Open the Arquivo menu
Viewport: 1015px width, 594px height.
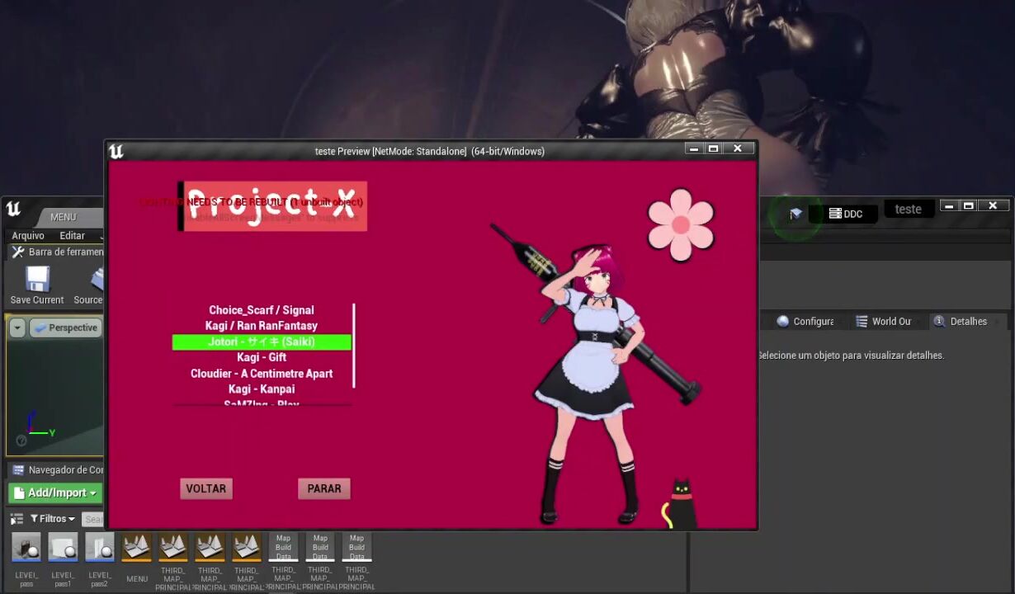coord(28,236)
